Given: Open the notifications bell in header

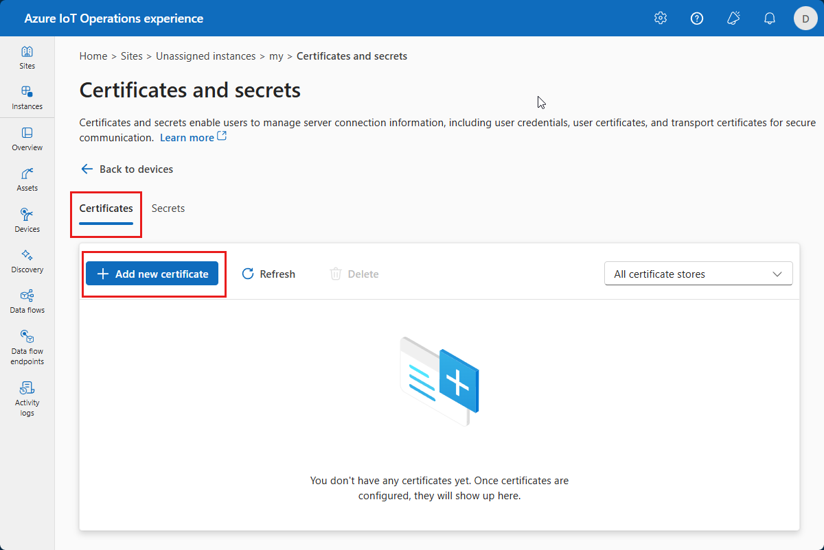Looking at the screenshot, I should pyautogui.click(x=770, y=19).
